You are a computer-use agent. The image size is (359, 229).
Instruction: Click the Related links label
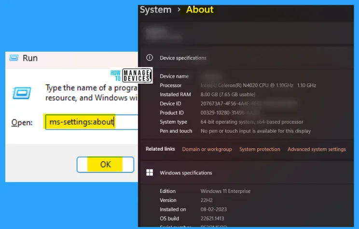[x=160, y=149]
